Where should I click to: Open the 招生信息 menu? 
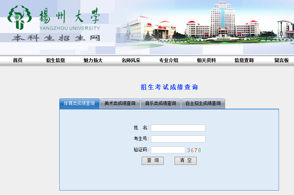pyautogui.click(x=56, y=60)
